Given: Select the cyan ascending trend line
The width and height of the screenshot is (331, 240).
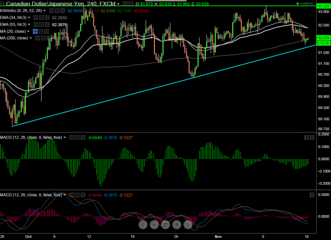Looking at the screenshot, I should point(164,85).
